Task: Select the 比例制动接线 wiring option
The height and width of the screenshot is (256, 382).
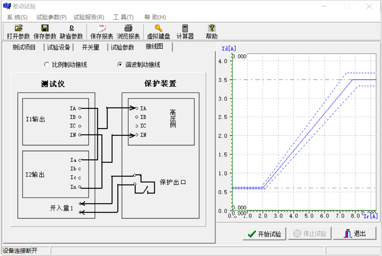Action: [47, 64]
